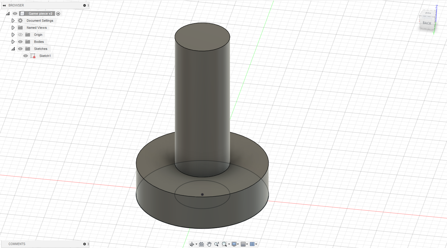
Task: Open the Orbit type dropdown arrow
Action: pos(196,244)
